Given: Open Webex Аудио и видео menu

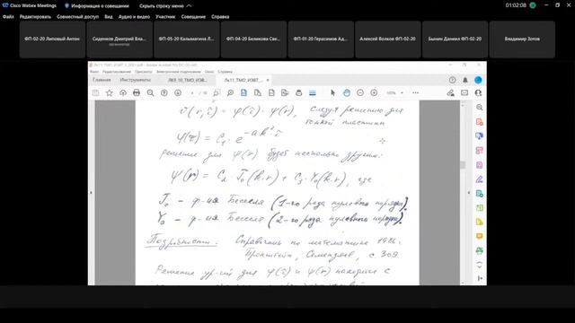Looking at the screenshot, I should pos(134,16).
